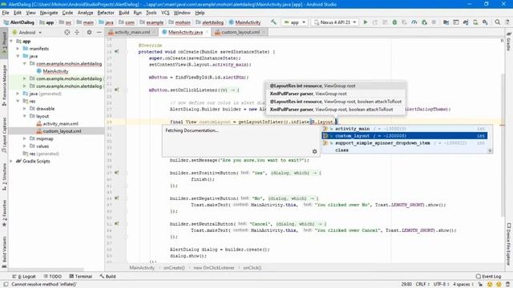The height and width of the screenshot is (288, 513).
Task: Click gear icon in documentation popup
Action: pos(315,151)
